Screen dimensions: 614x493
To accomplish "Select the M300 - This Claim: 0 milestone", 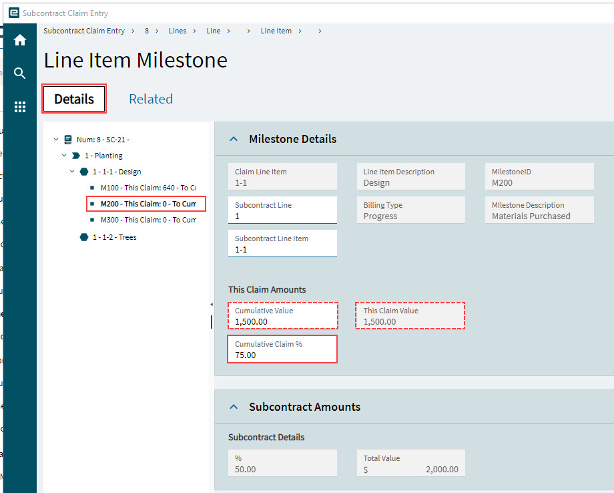I will pyautogui.click(x=148, y=220).
